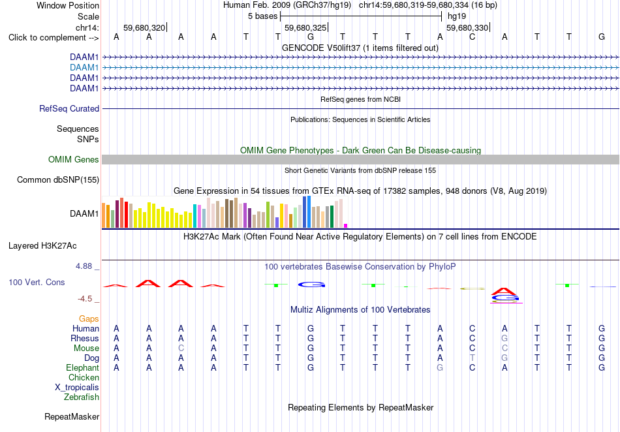Select the Chicken species label
This screenshot has width=620, height=432.
point(84,377)
